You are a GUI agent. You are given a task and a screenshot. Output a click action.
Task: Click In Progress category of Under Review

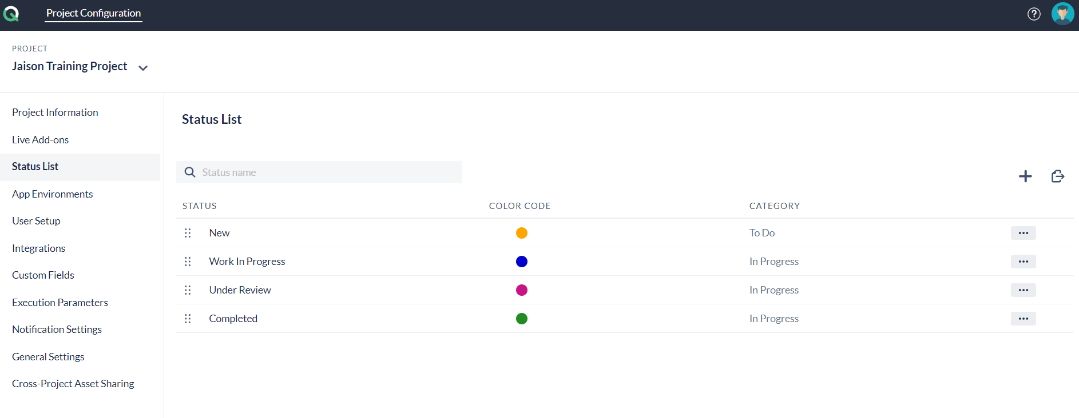(774, 290)
